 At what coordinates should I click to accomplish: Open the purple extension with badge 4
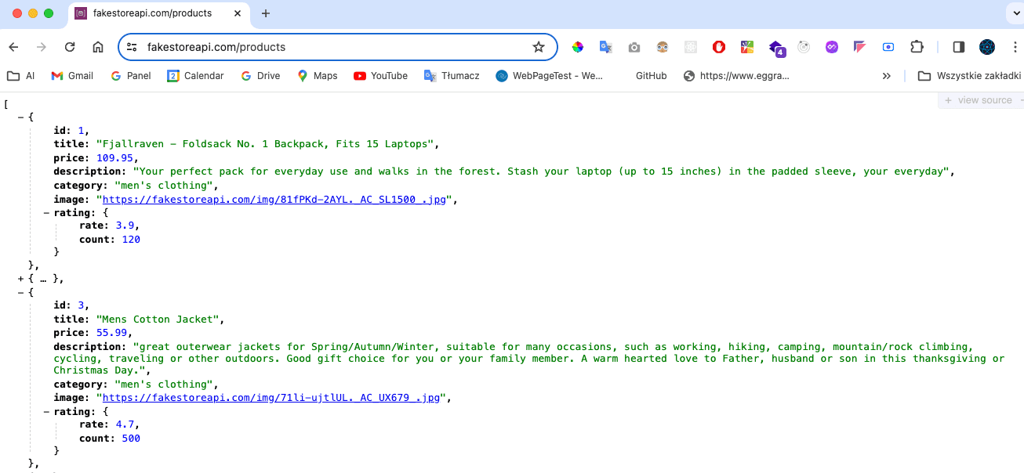[776, 48]
